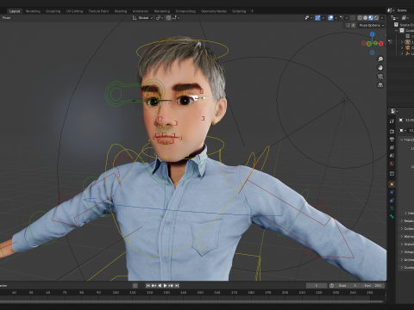Open the Scene properties tab

point(392,156)
